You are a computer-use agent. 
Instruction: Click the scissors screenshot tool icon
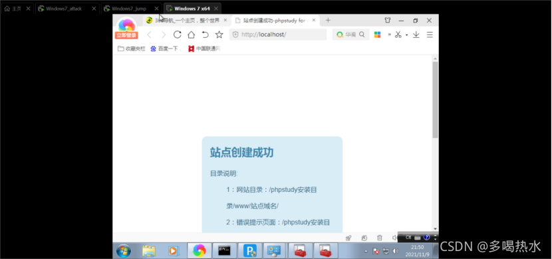(398, 35)
